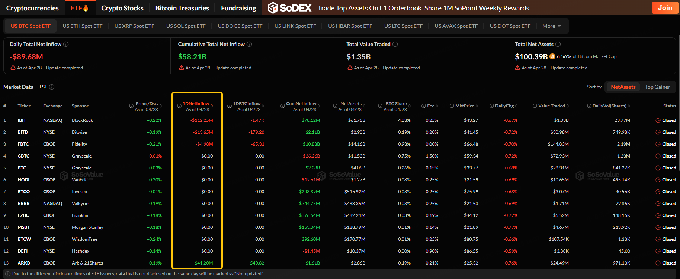680x279 pixels.
Task: Click the info icon before DailyChg column header
Action: 492,106
